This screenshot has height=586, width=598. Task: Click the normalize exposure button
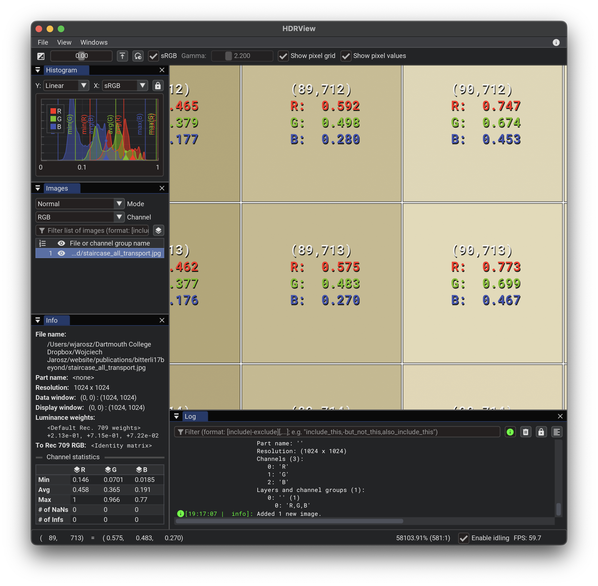click(x=122, y=56)
